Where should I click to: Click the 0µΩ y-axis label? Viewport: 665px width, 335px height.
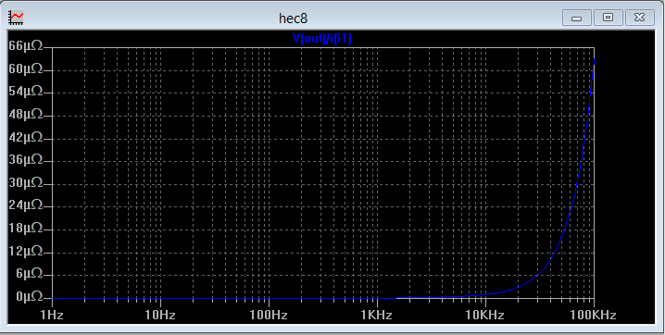[29, 296]
